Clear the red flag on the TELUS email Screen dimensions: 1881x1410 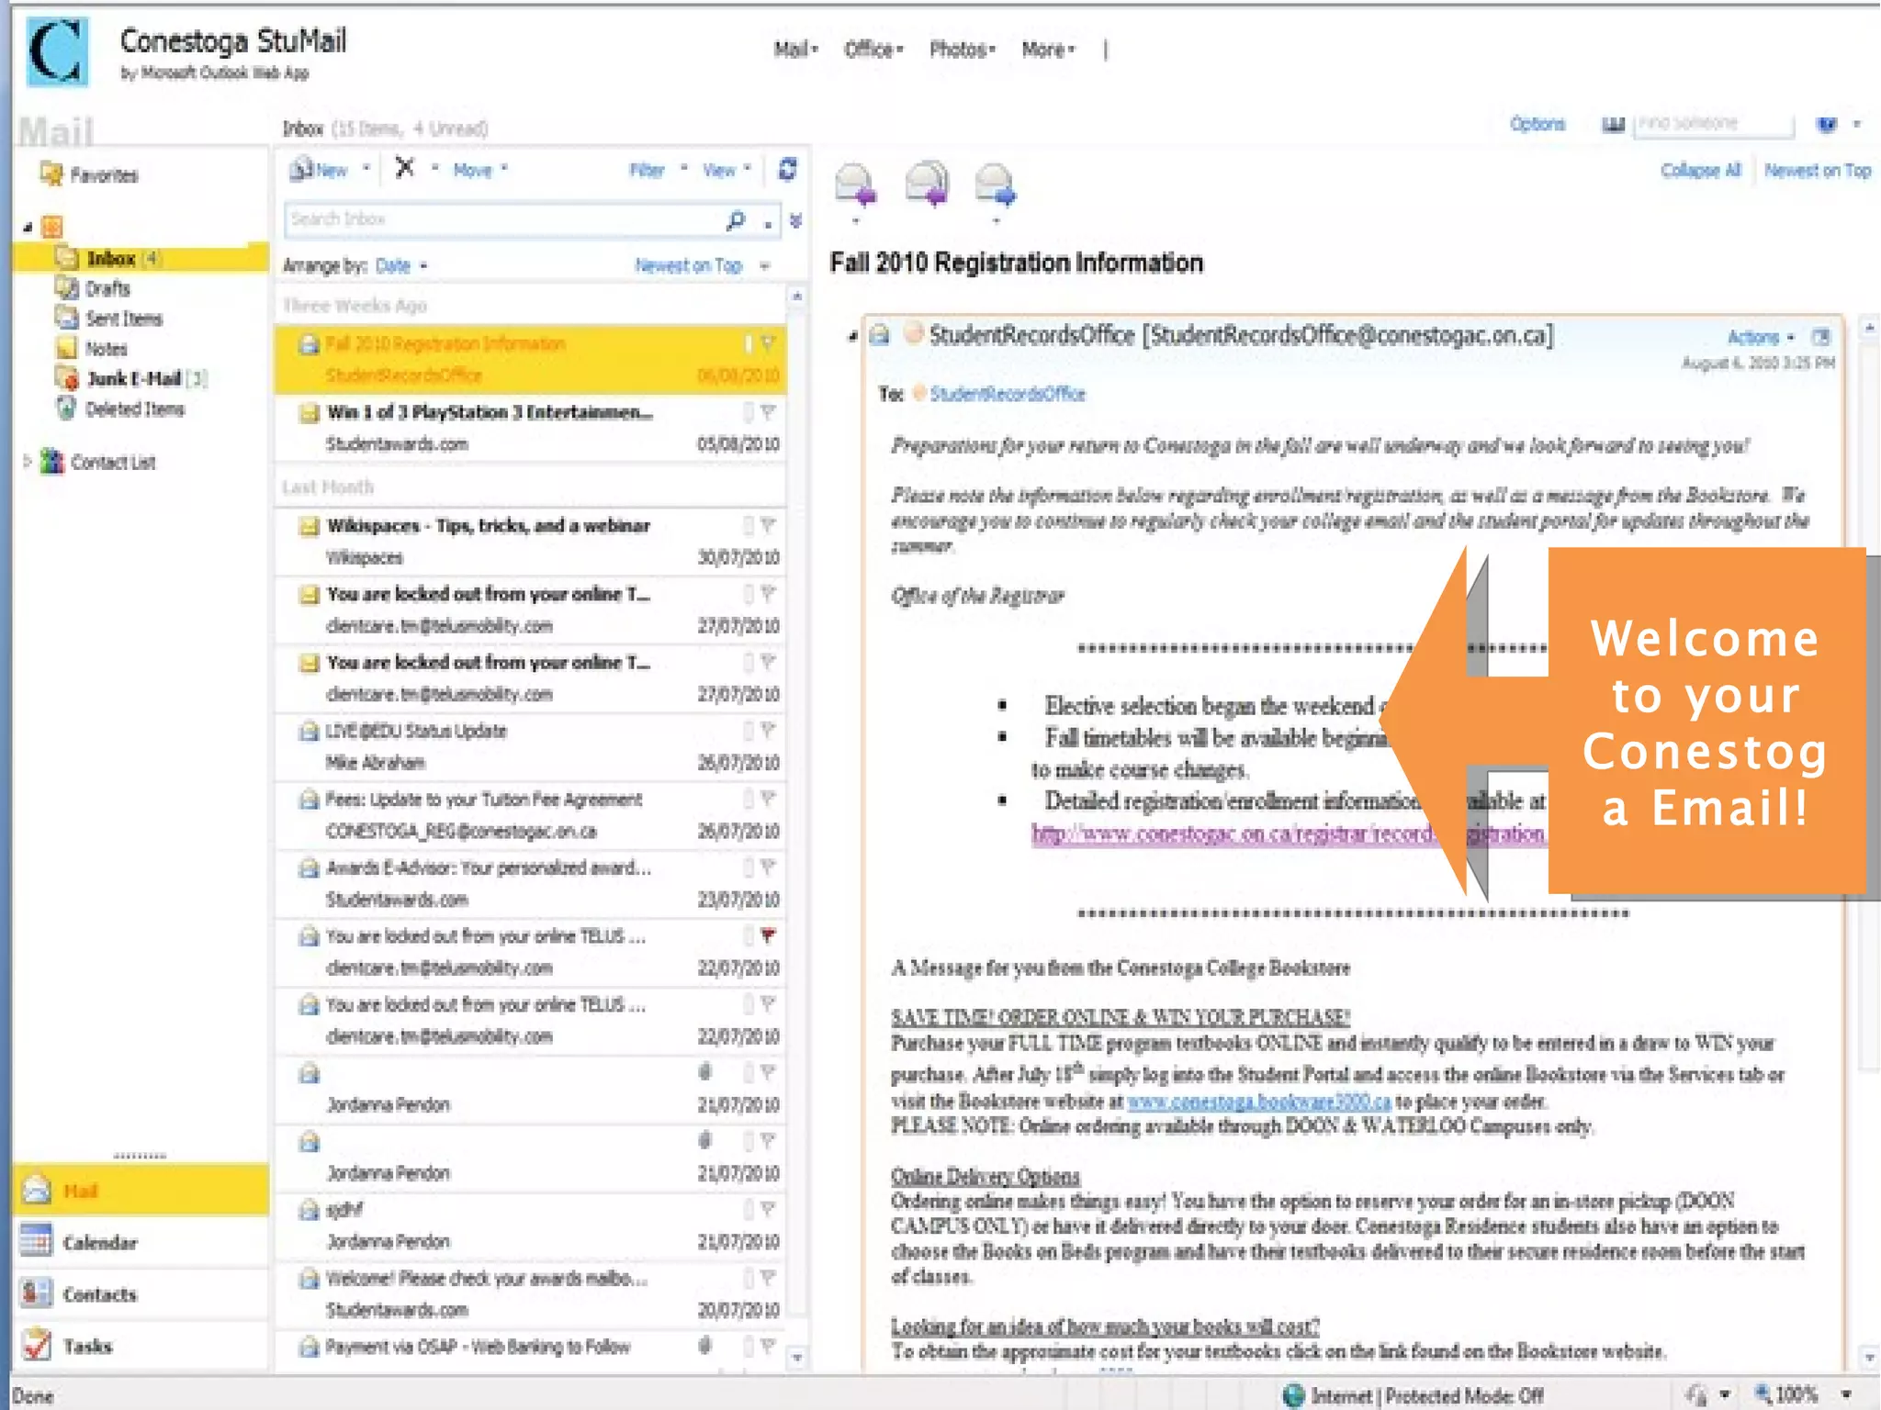(x=768, y=935)
